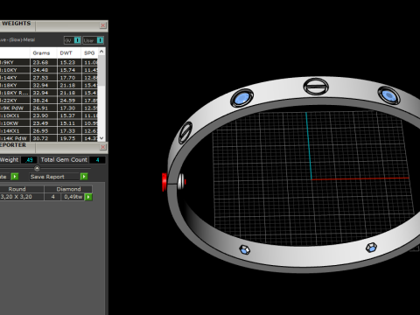
Task: Select right blue gem on bracelet top
Action: [x=388, y=95]
